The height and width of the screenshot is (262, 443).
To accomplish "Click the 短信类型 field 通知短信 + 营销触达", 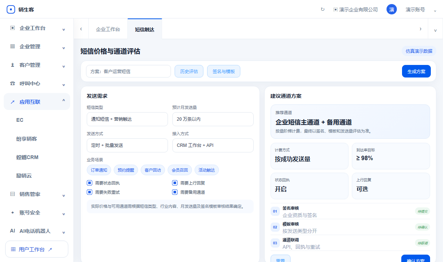I will pos(127,119).
